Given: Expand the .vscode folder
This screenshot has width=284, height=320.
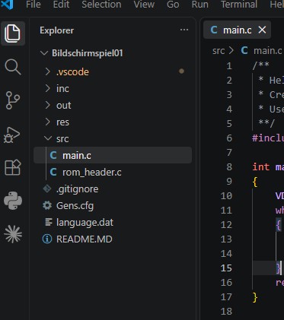Looking at the screenshot, I should click(x=48, y=71).
